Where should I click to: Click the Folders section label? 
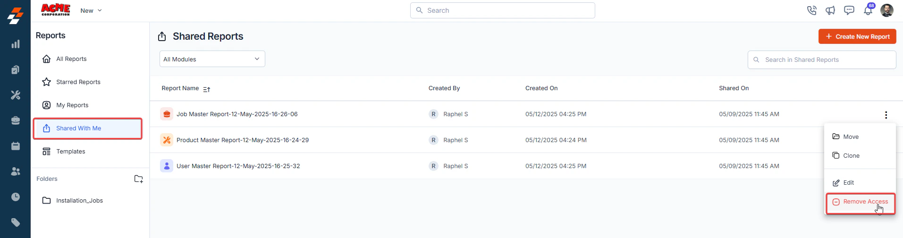point(47,179)
